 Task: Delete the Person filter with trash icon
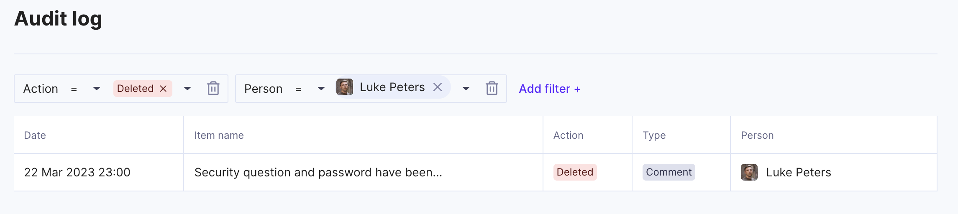(492, 88)
